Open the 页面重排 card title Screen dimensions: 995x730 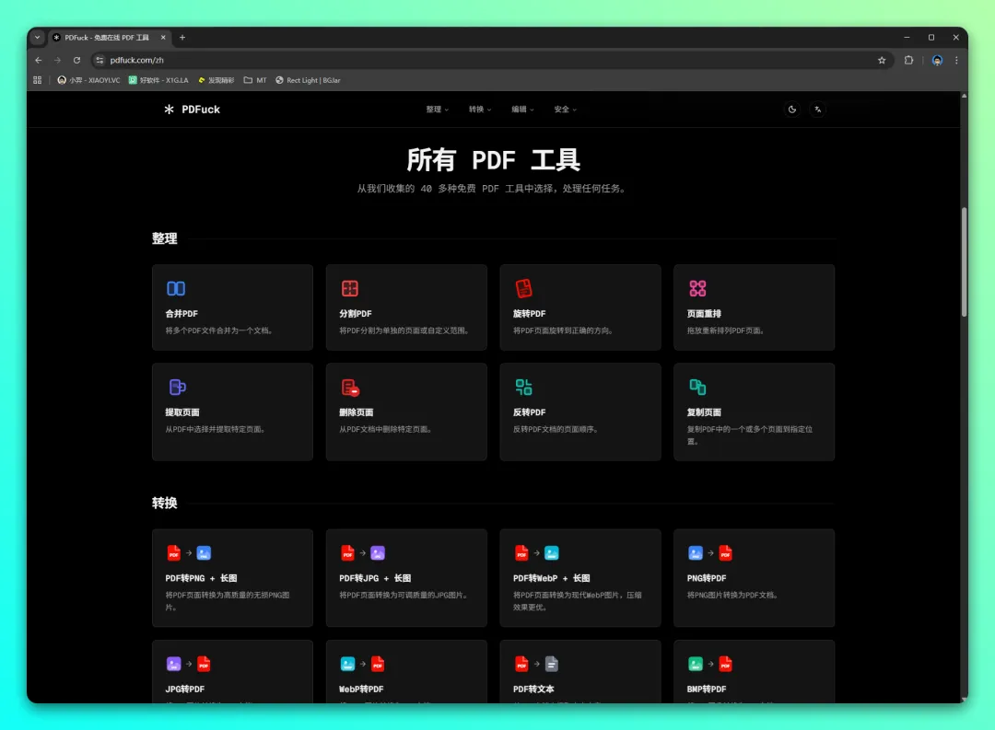click(x=704, y=313)
